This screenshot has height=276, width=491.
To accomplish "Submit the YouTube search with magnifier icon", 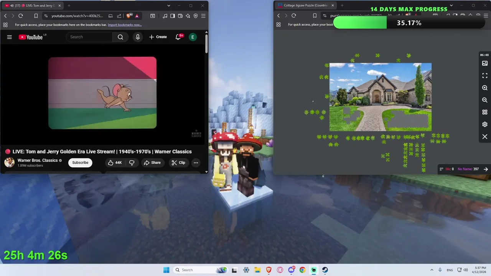I will coord(120,37).
